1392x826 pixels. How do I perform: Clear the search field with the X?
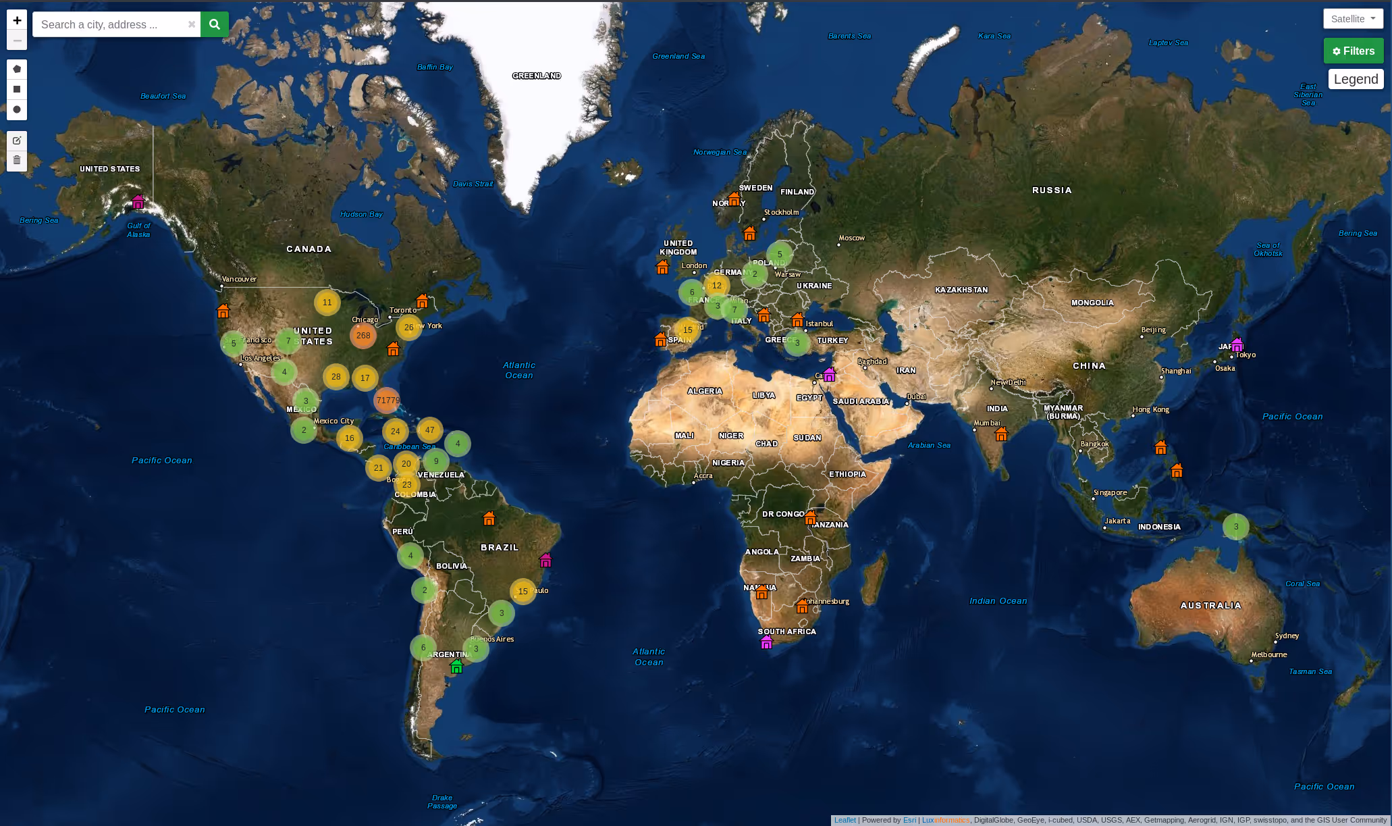click(x=192, y=24)
